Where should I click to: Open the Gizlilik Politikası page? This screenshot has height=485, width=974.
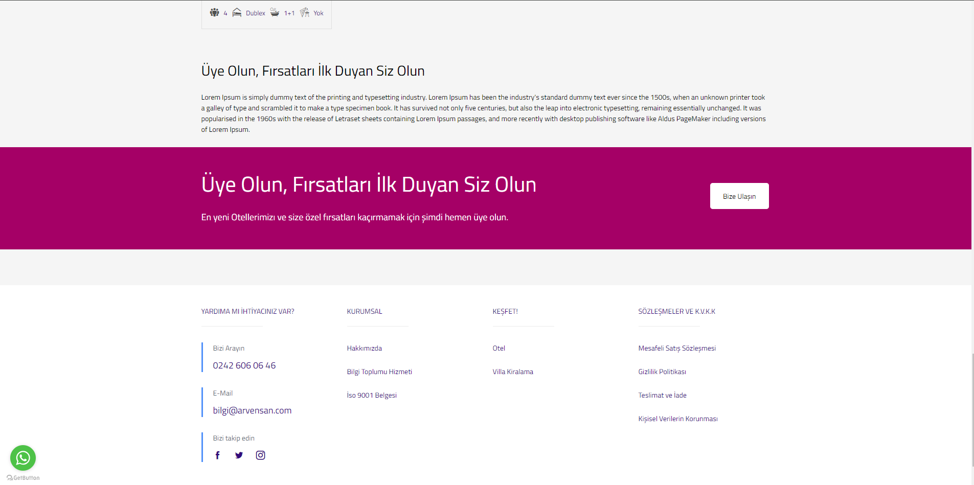click(662, 372)
